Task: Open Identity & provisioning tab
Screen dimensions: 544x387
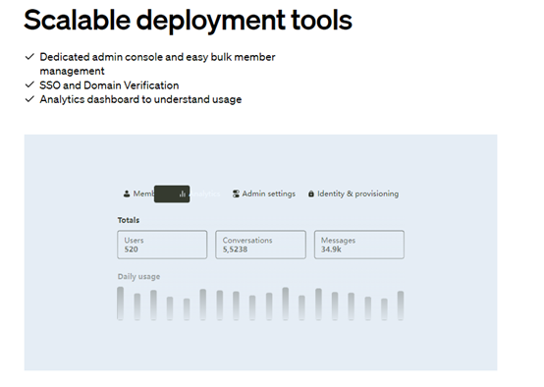Action: click(354, 193)
